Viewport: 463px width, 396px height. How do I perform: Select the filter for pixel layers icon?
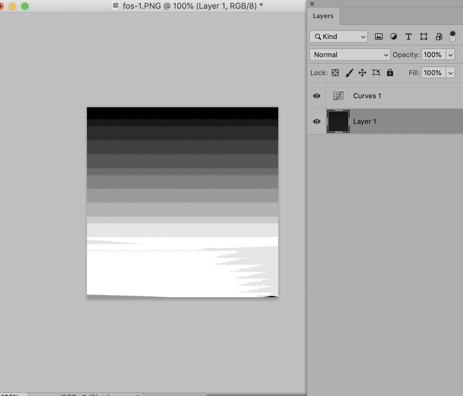coord(379,36)
